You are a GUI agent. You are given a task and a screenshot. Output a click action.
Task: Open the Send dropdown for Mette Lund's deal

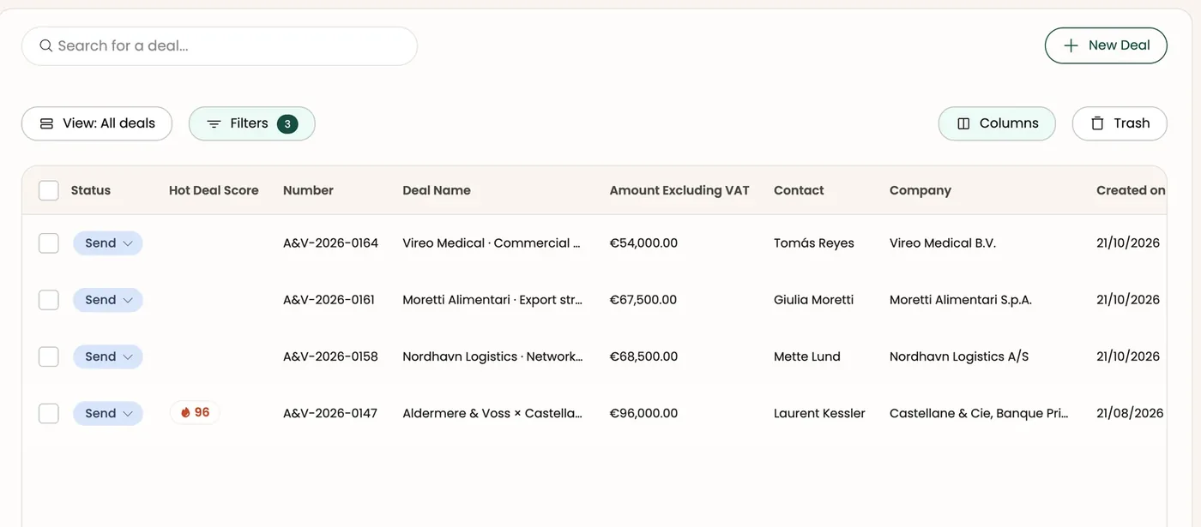(108, 356)
